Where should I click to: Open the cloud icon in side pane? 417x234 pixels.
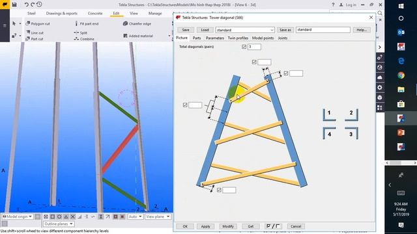[x=380, y=77]
